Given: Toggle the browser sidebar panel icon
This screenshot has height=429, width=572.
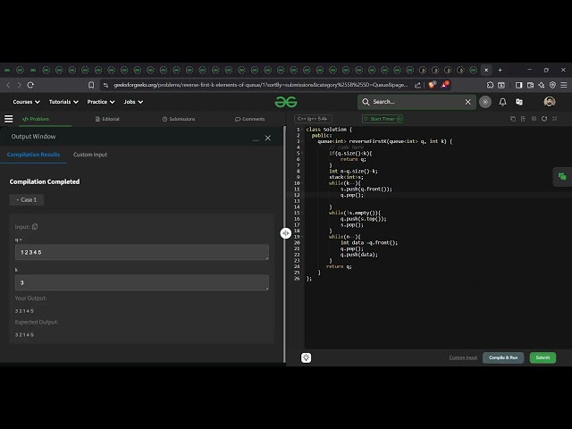Looking at the screenshot, I should pyautogui.click(x=518, y=85).
